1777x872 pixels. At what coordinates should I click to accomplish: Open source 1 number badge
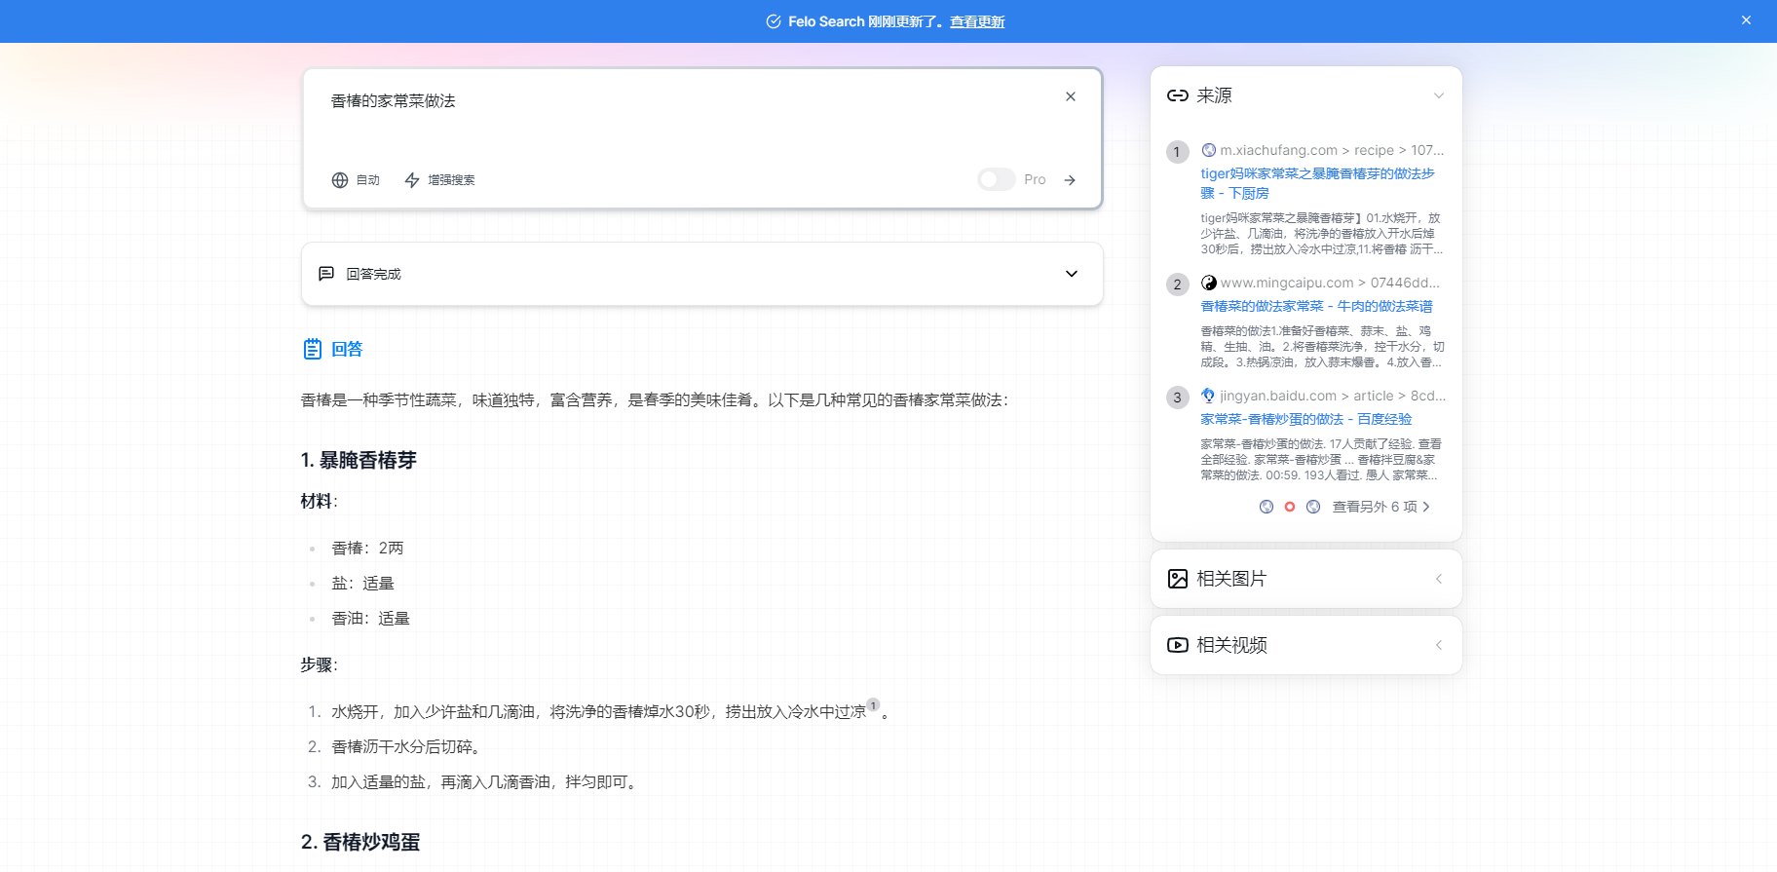(1177, 152)
